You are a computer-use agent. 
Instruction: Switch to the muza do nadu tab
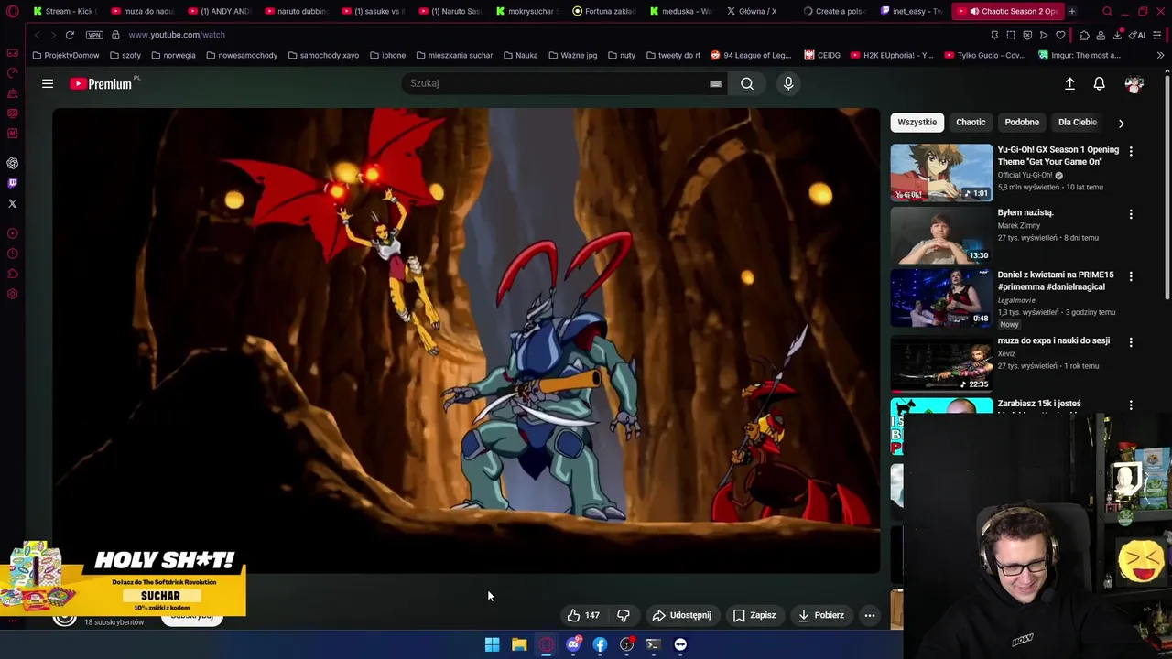(142, 11)
